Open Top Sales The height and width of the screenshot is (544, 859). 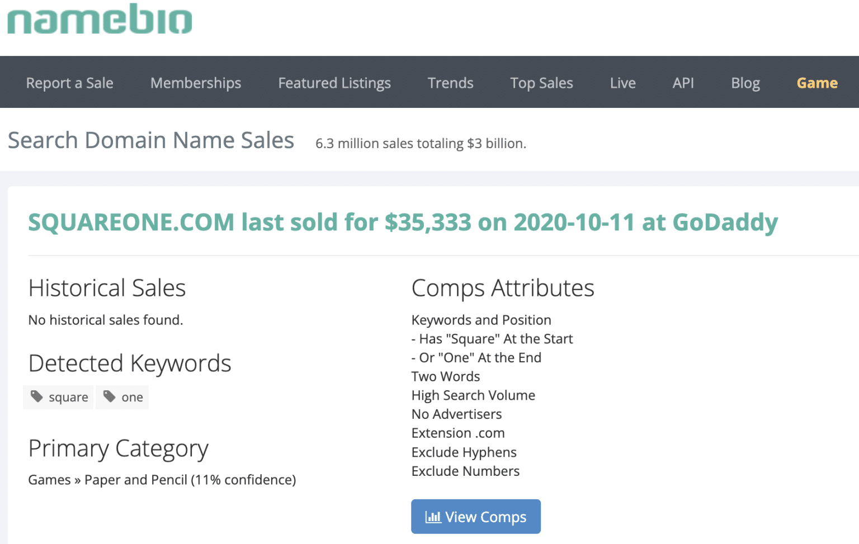click(x=541, y=83)
